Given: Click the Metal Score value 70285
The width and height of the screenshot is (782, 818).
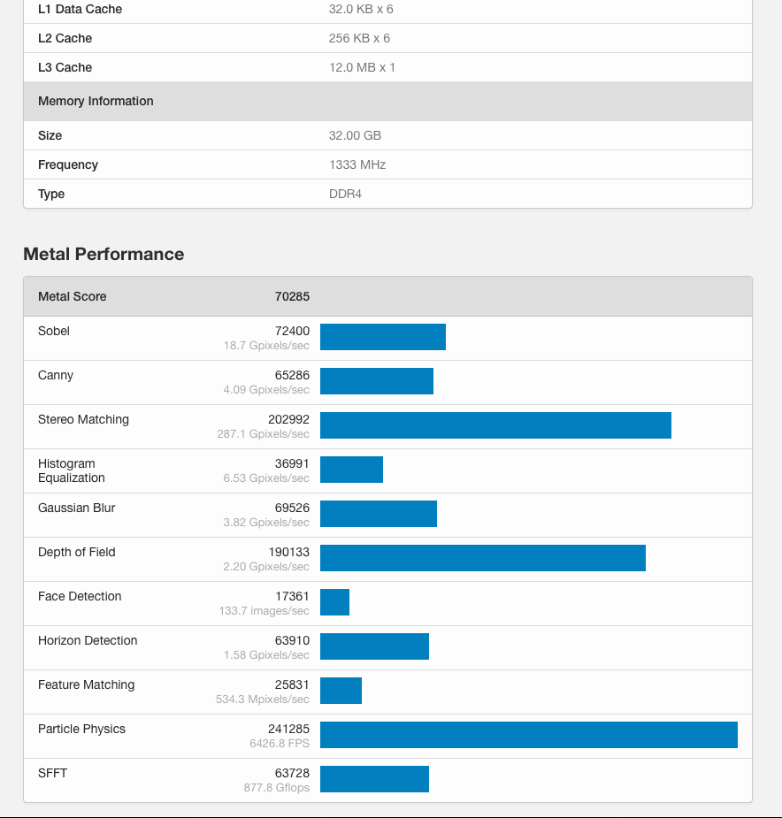Looking at the screenshot, I should pos(292,296).
